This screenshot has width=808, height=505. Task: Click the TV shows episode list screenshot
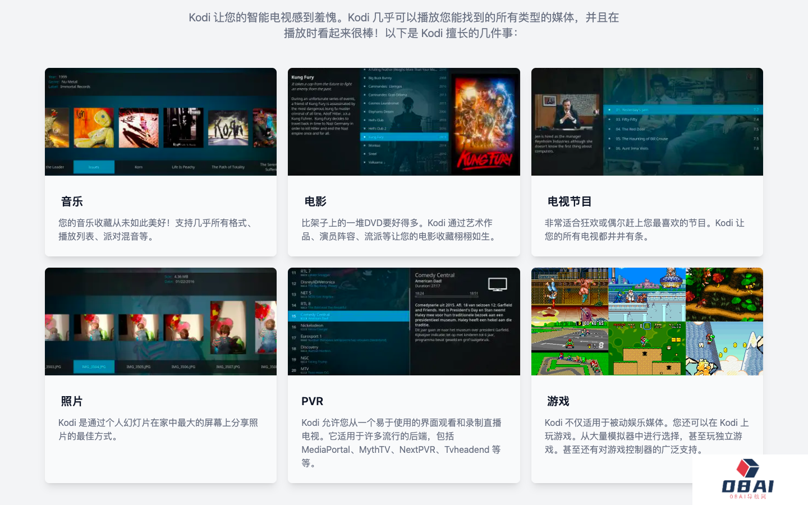click(647, 122)
